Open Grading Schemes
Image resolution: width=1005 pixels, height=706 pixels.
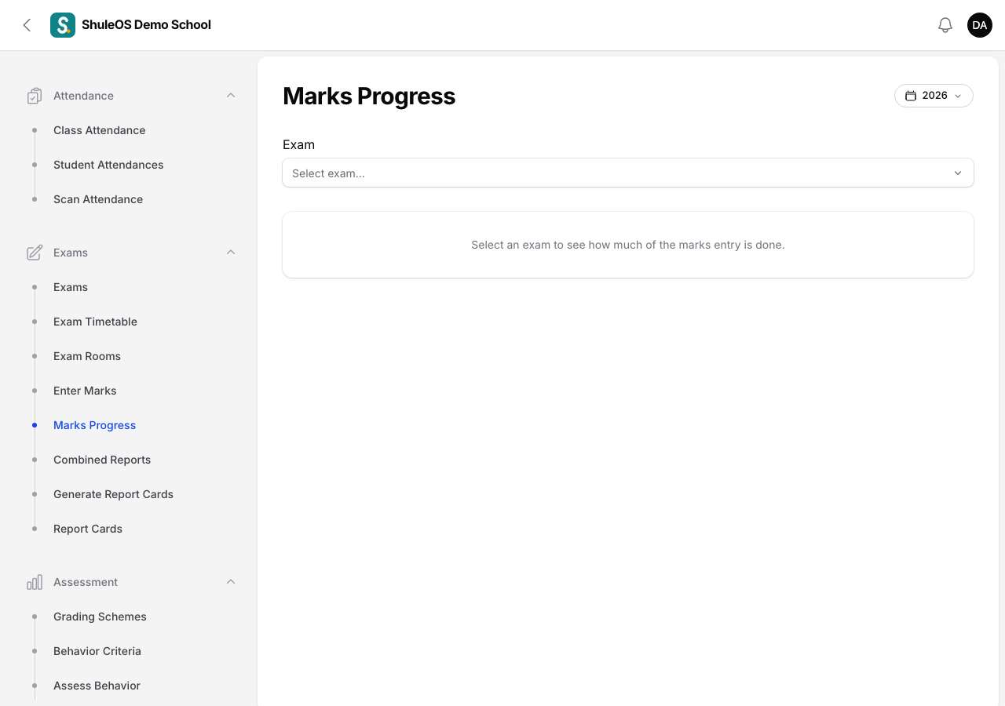(x=100, y=617)
